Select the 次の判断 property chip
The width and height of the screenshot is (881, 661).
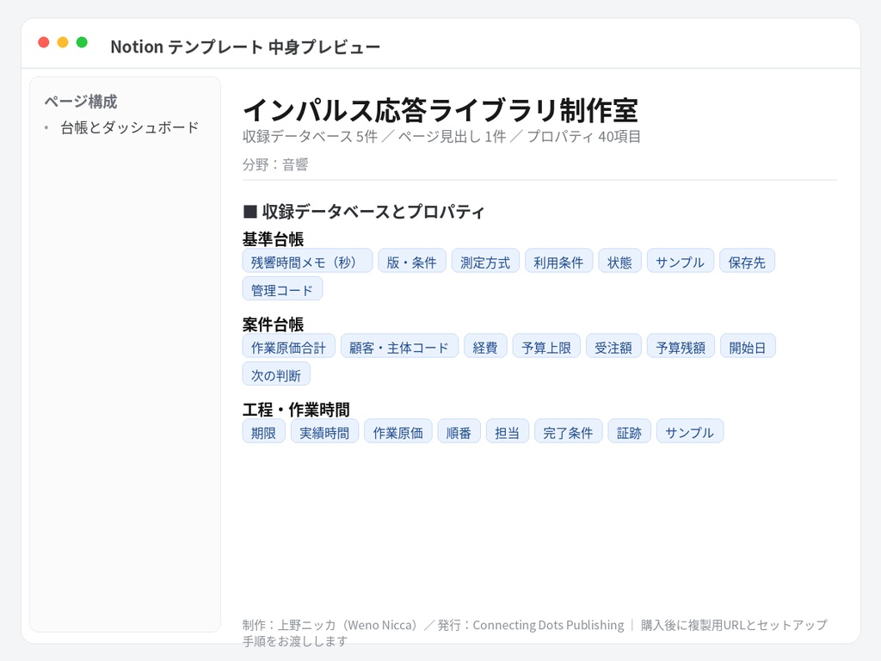276,374
